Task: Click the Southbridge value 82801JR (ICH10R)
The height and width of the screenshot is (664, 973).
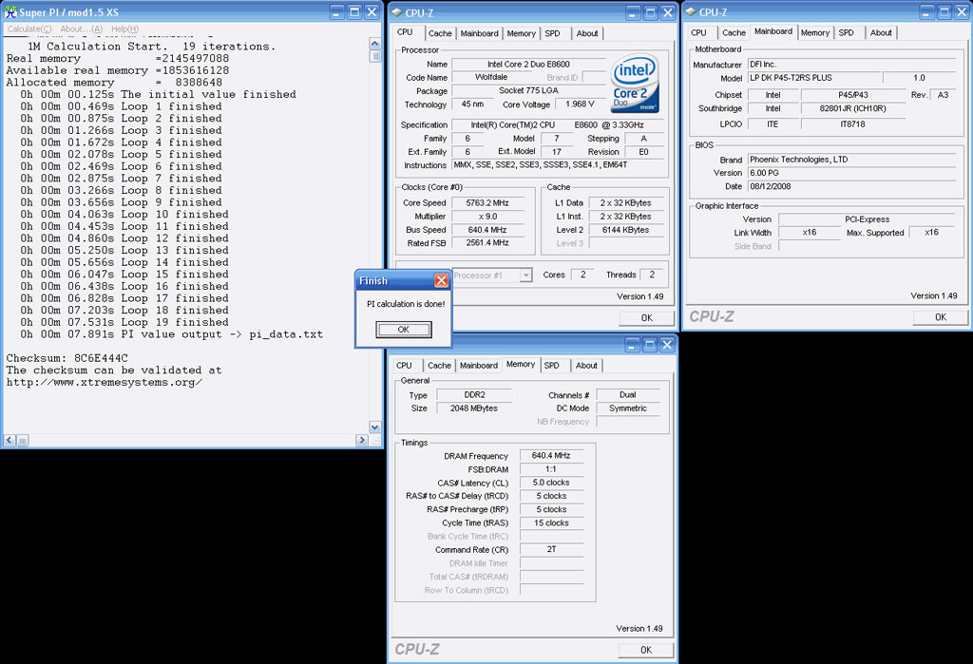Action: [853, 108]
